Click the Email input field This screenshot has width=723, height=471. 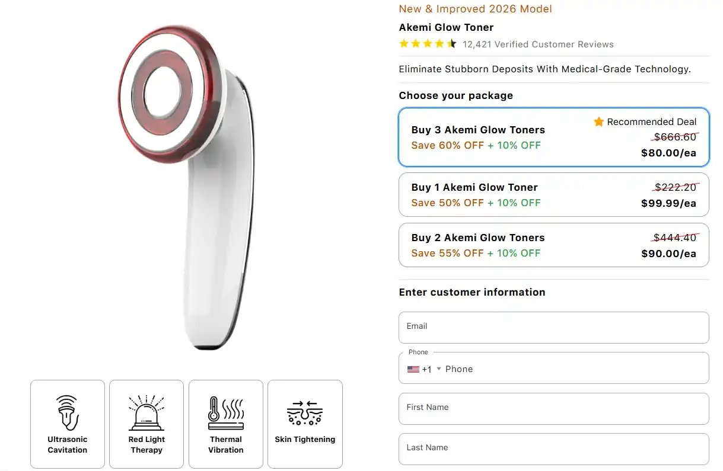coord(553,328)
